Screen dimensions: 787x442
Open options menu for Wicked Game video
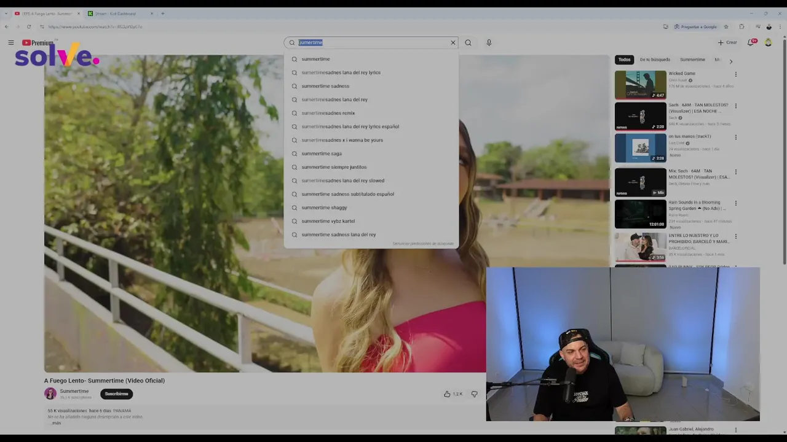coord(735,74)
